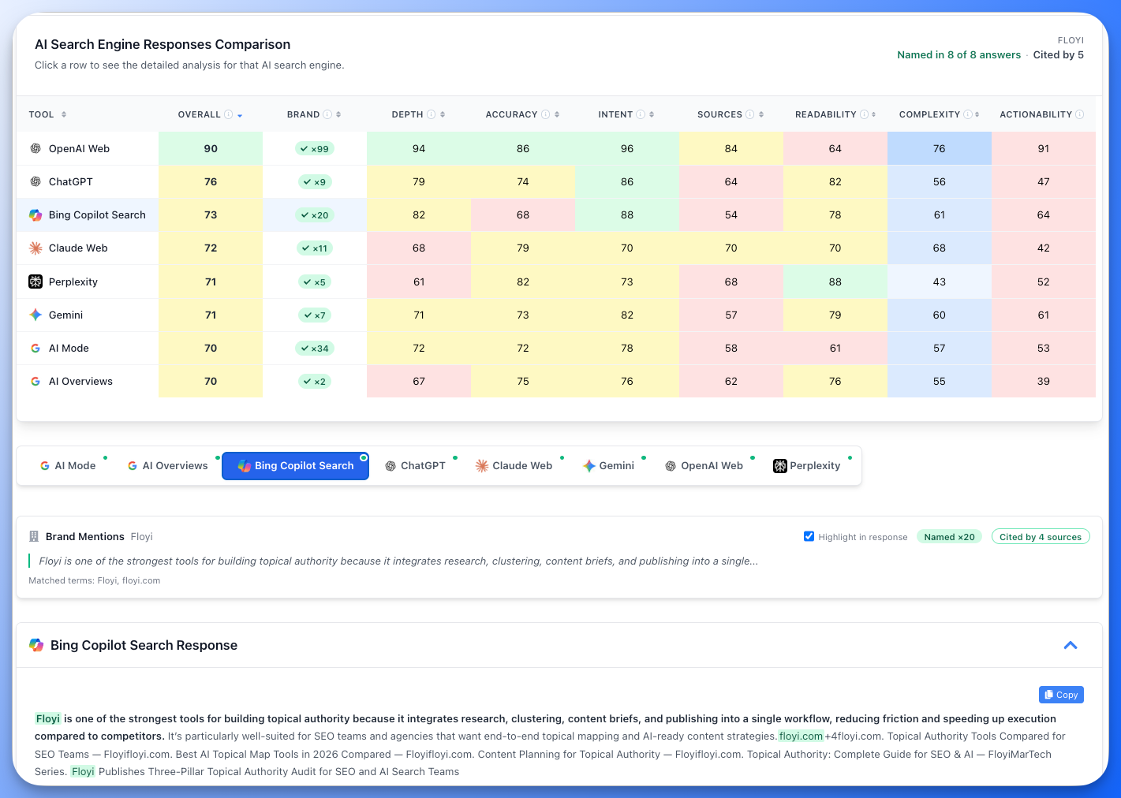Click the OpenAI Web logo icon in table

[x=35, y=148]
